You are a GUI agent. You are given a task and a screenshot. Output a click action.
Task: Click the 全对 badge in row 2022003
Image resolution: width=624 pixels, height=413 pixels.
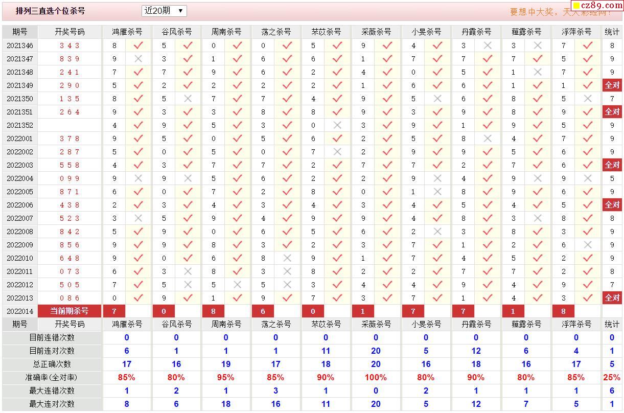[x=612, y=165]
